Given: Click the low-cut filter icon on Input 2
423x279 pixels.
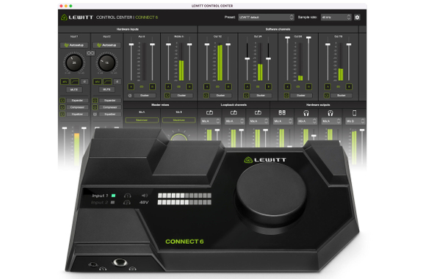Looking at the screenshot, I should pos(107,81).
